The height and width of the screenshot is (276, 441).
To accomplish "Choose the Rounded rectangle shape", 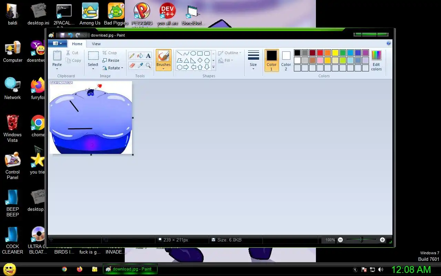I will click(207, 53).
